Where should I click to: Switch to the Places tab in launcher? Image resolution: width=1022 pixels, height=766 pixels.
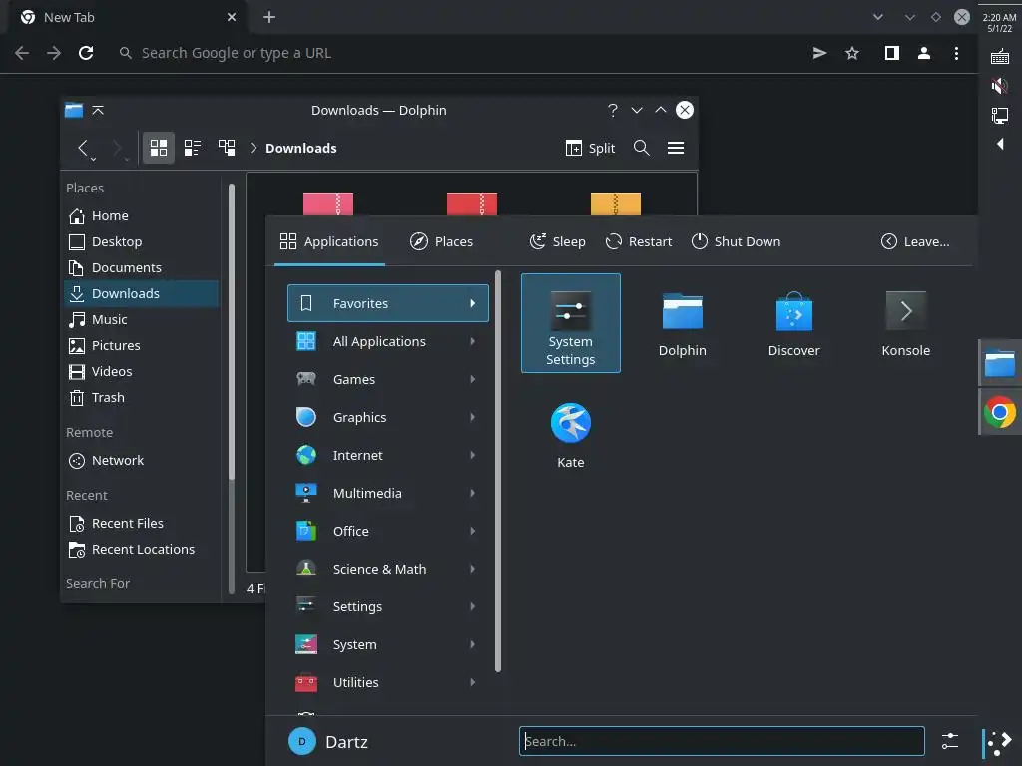click(441, 241)
